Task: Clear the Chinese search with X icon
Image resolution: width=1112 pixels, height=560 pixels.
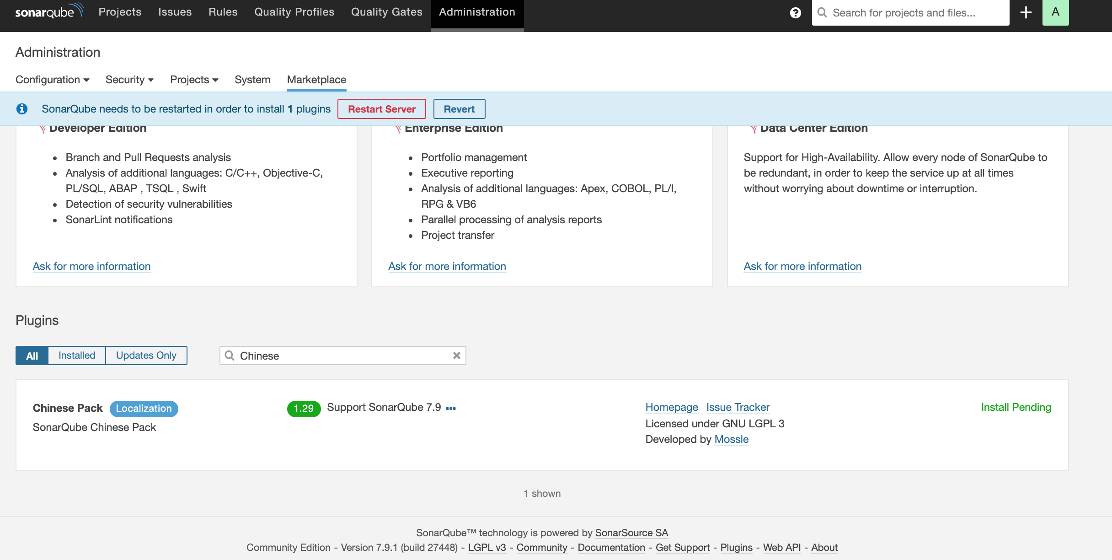Action: coord(456,355)
